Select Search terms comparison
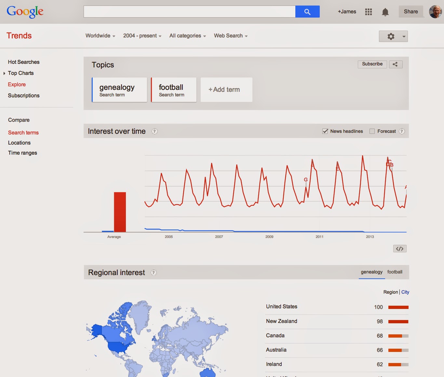This screenshot has height=377, width=444. click(23, 133)
